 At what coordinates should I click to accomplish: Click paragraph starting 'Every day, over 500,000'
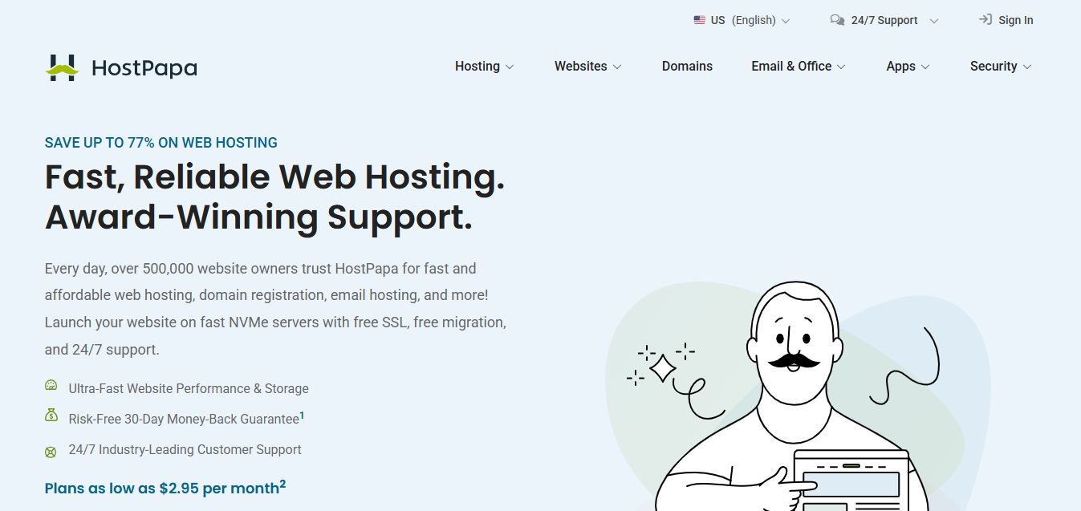tap(275, 309)
